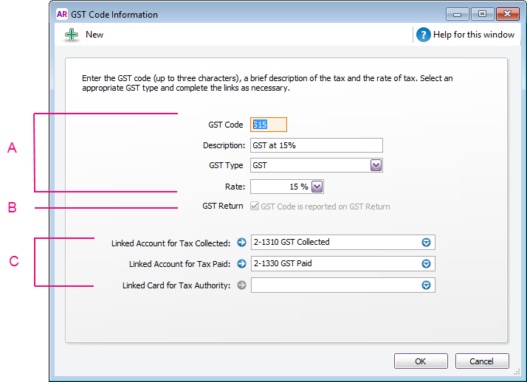Click the blue question mark help icon

[424, 35]
